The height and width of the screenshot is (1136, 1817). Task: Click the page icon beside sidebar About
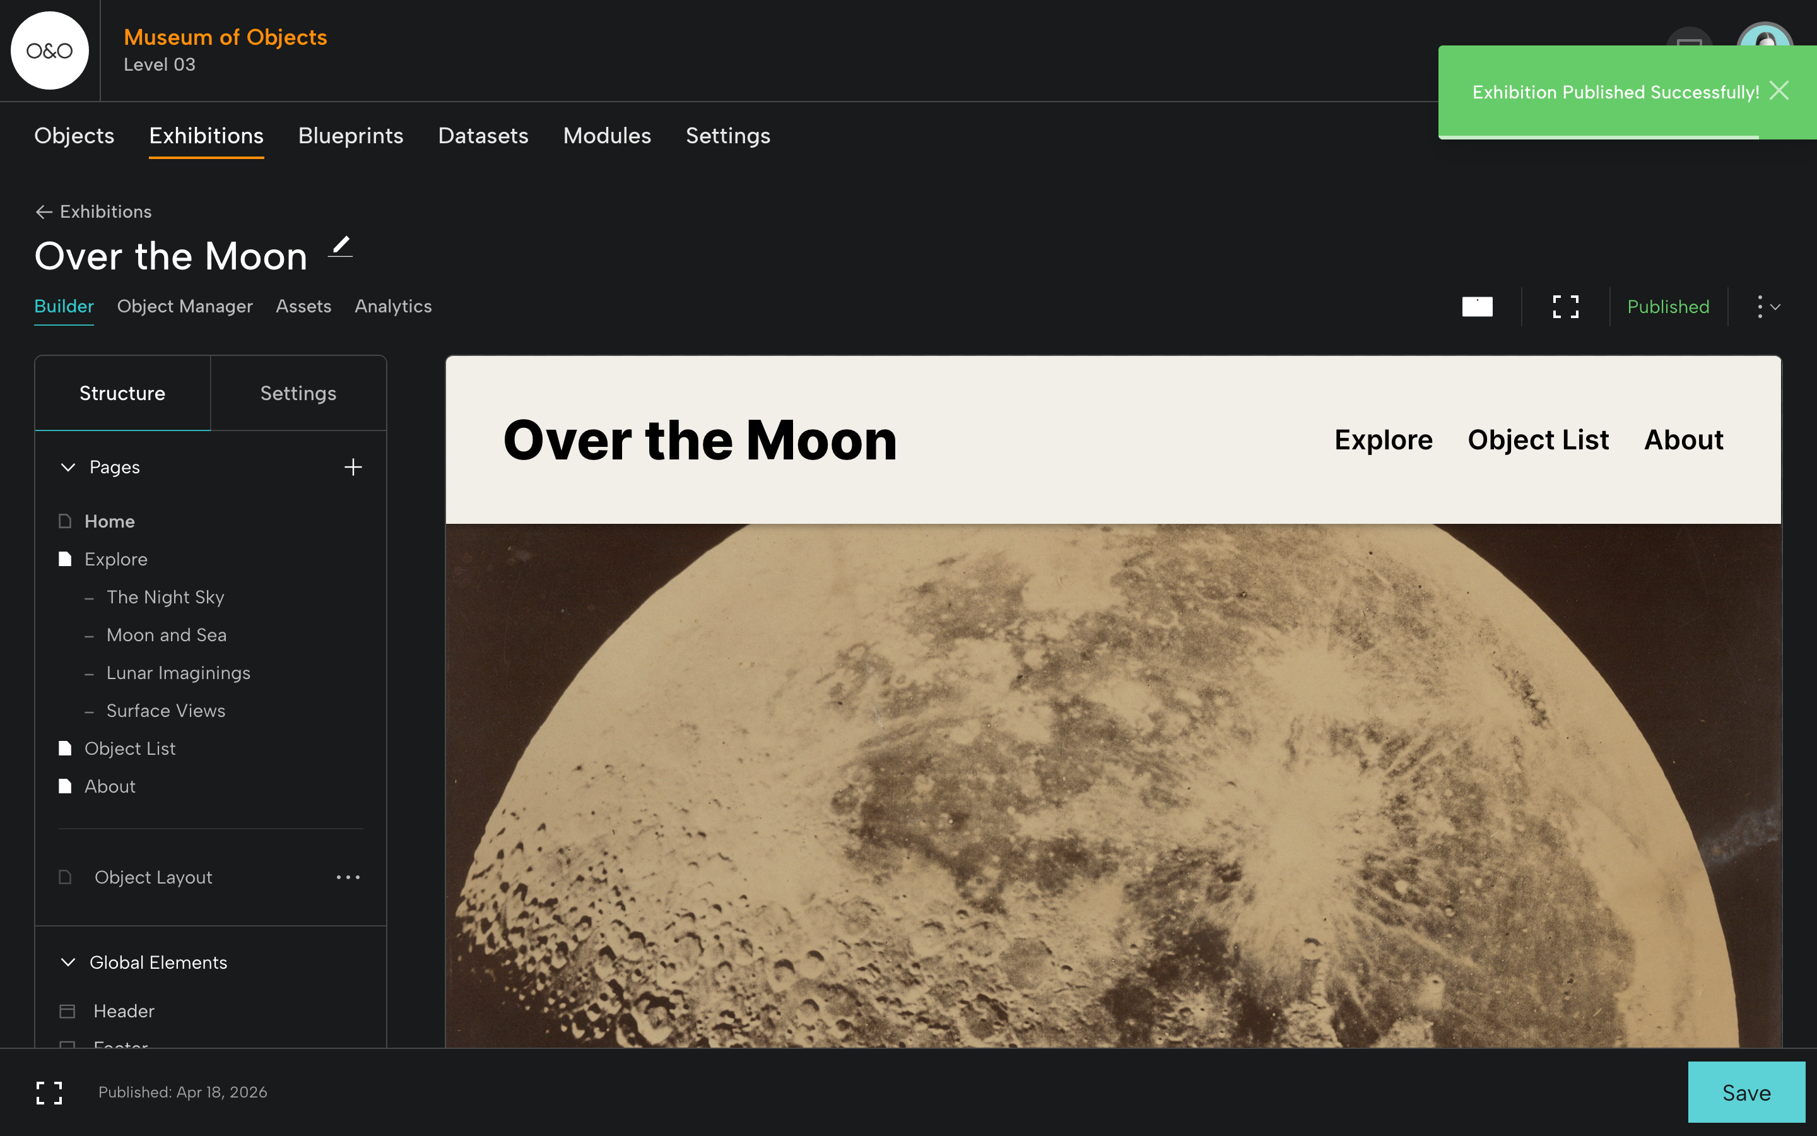[x=66, y=786]
